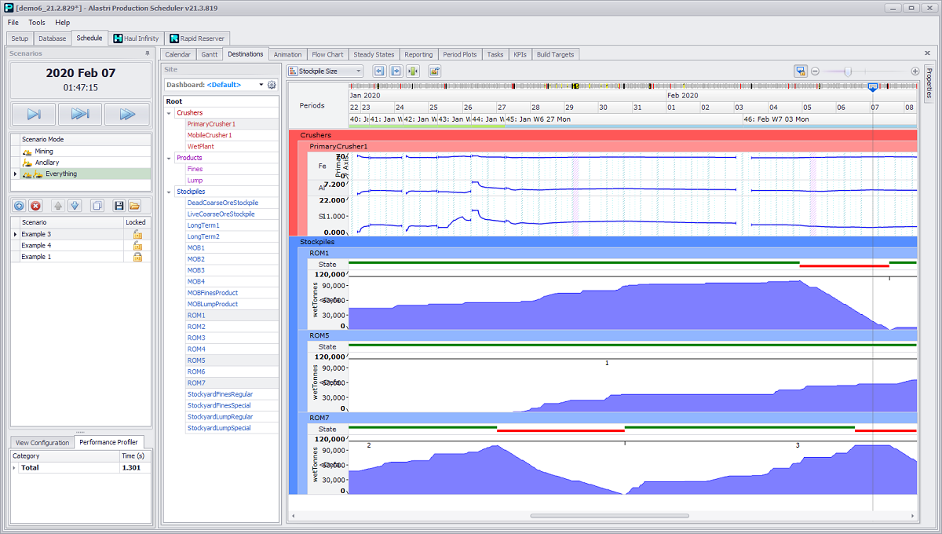
Task: Toggle lock for Example 3 scenario
Action: [x=137, y=234]
